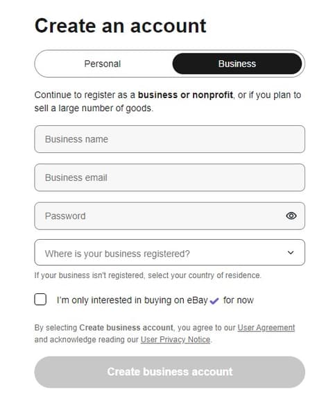Open 'Where is your business registered?' dropdown
This screenshot has width=333, height=408.
tap(169, 252)
